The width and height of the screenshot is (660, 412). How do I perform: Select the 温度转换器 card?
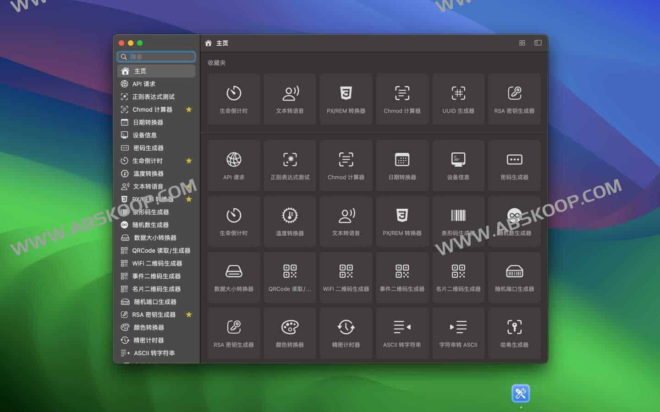tap(290, 222)
